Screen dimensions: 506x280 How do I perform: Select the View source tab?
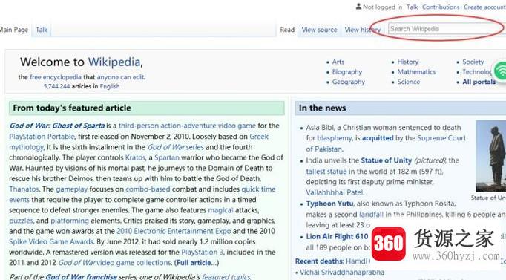(319, 30)
